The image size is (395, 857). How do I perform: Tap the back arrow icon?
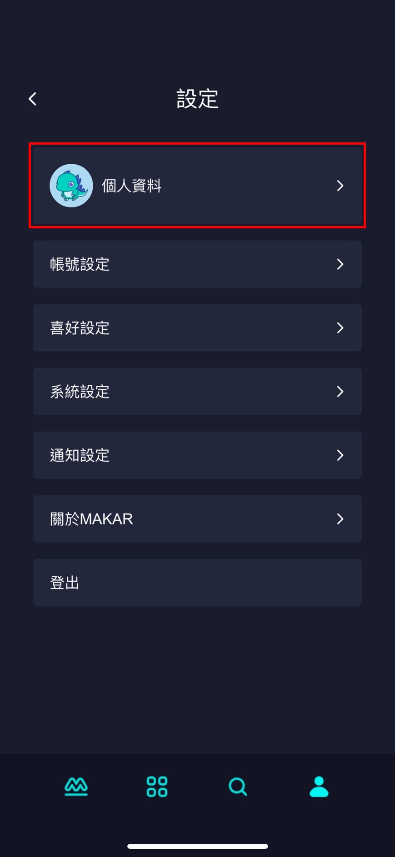point(33,99)
